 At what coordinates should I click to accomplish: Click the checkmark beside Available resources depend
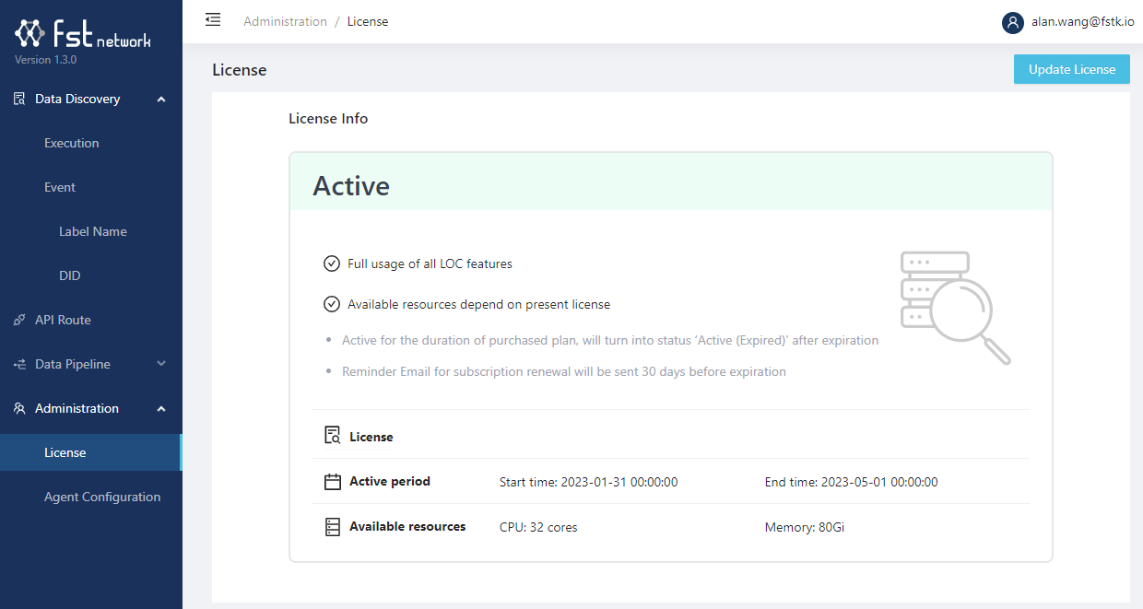(x=332, y=304)
